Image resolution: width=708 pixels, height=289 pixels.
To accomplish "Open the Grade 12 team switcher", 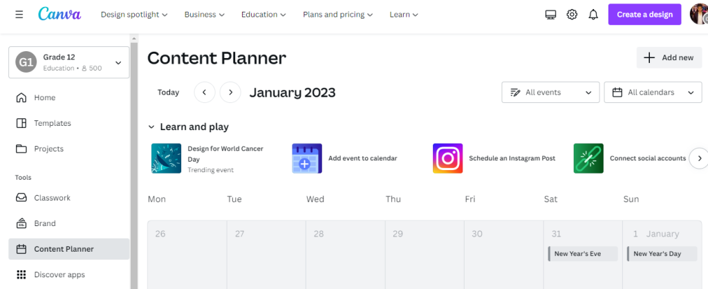I will (69, 62).
